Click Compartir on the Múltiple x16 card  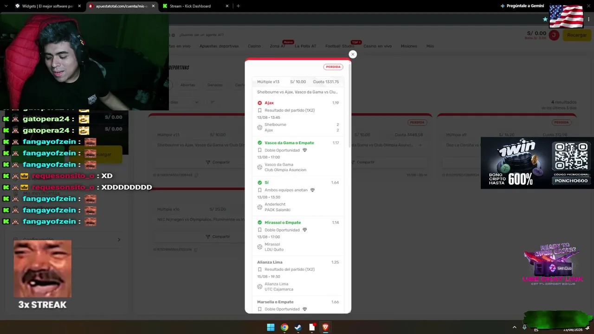218,237
